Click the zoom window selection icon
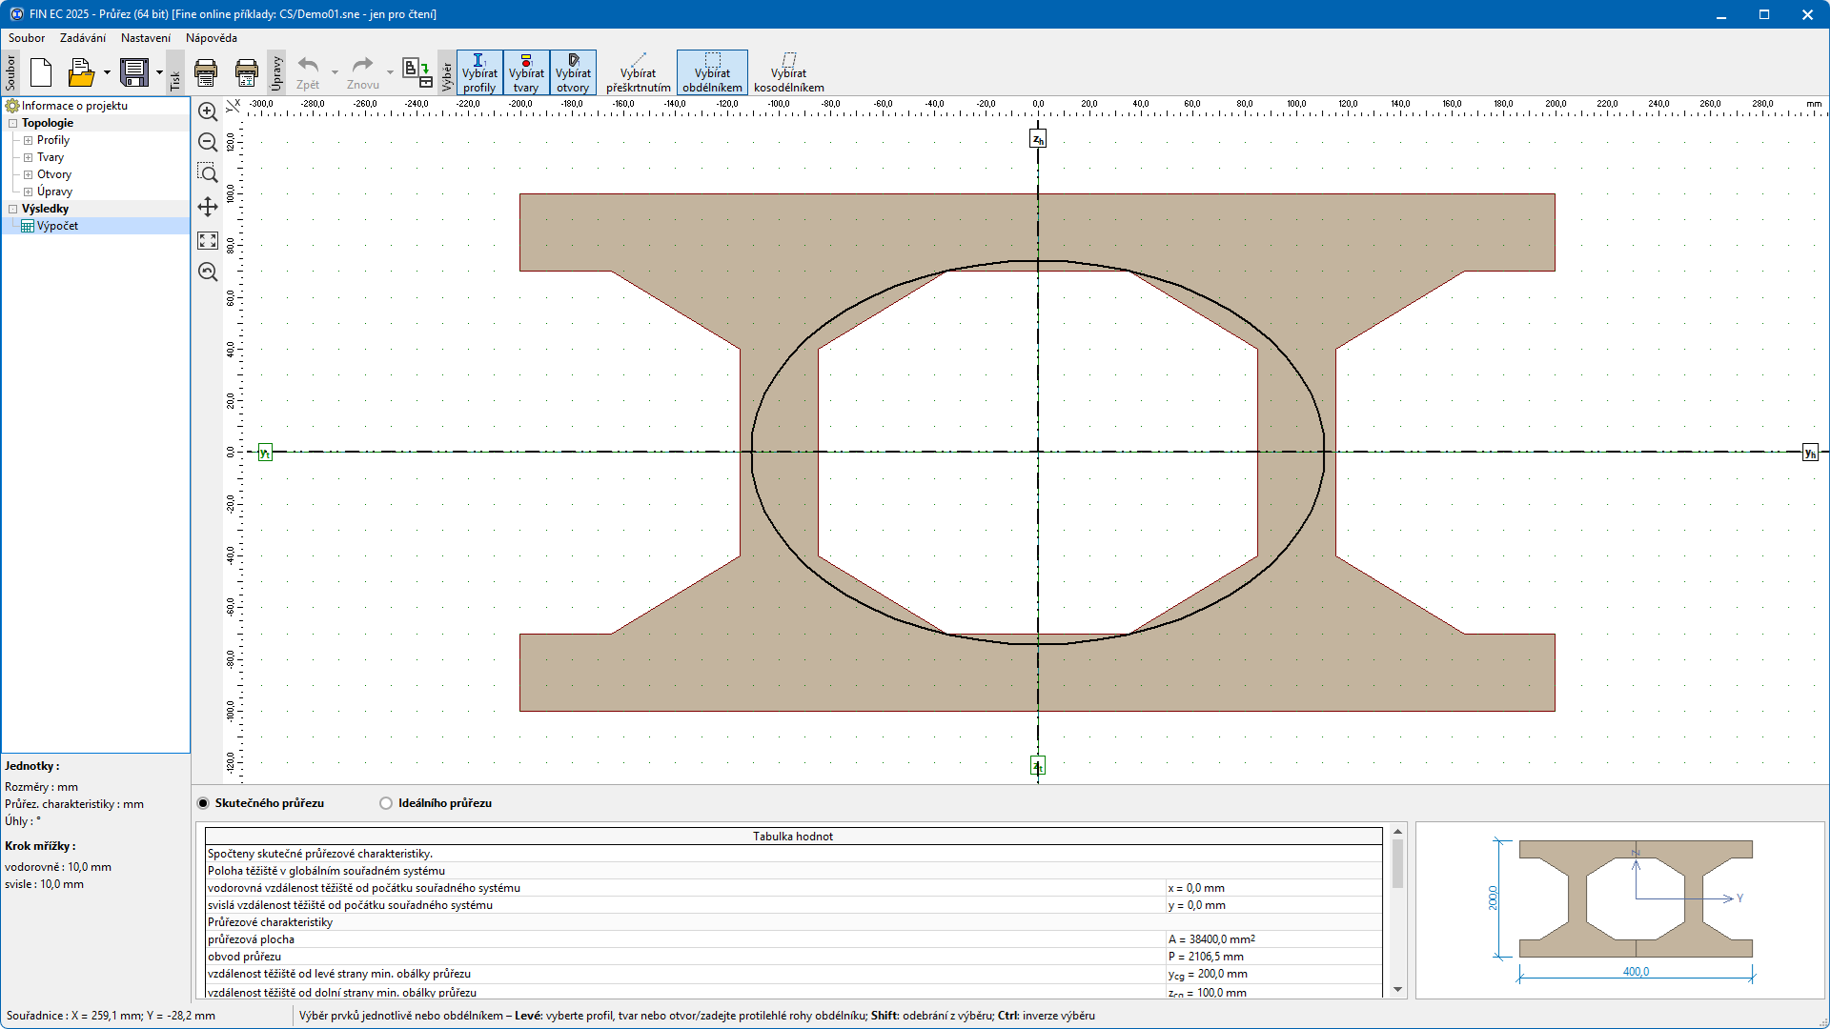The width and height of the screenshot is (1830, 1029). pyautogui.click(x=208, y=173)
